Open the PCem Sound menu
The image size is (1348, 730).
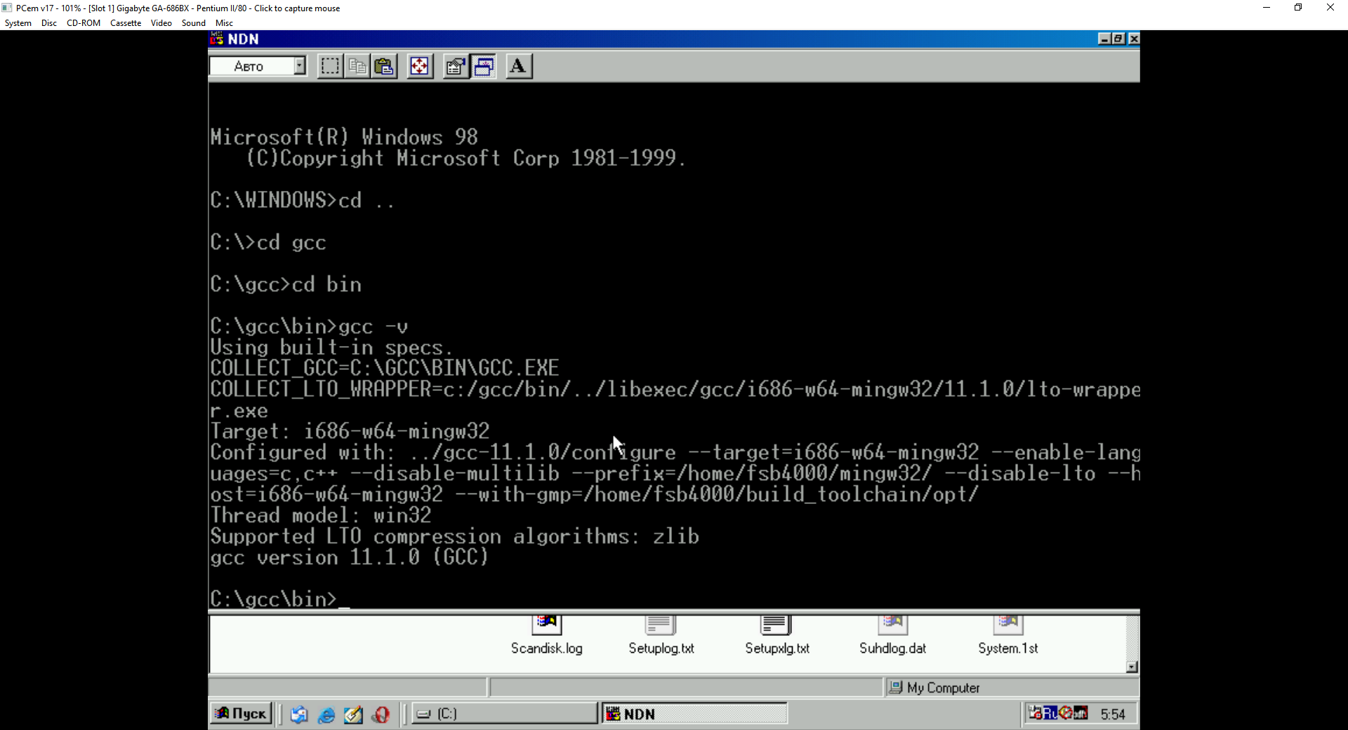194,23
